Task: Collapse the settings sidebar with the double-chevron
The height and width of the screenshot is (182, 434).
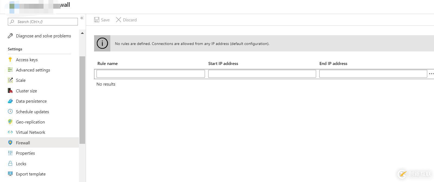Action: tap(82, 18)
